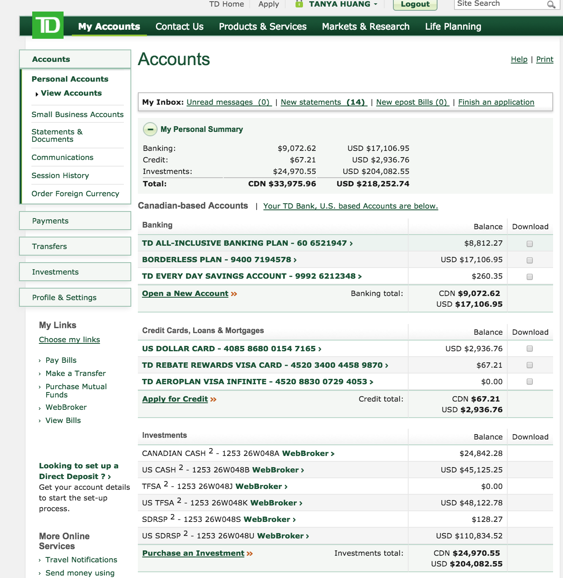Screen dimensions: 563x578
Task: Open the Help link
Action: coord(519,59)
